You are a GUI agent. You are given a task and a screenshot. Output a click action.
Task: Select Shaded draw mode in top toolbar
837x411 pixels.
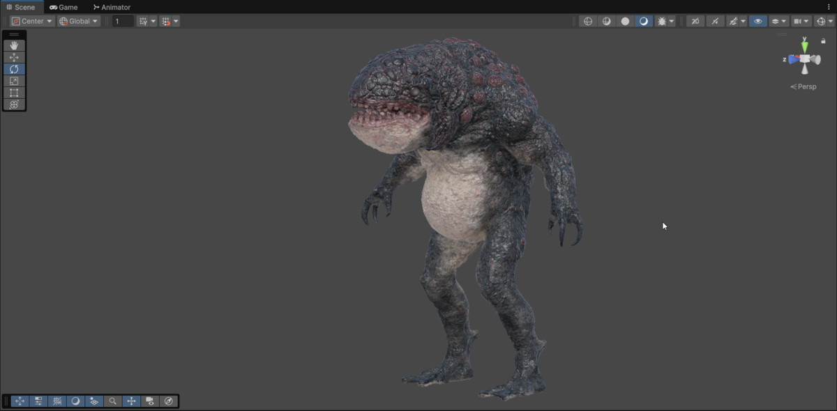tap(643, 21)
